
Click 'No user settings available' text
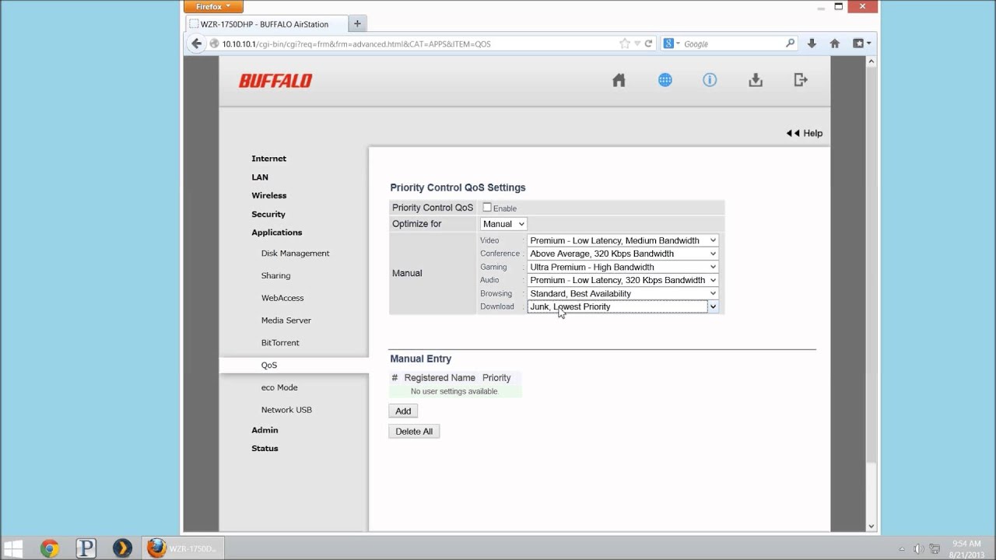(x=454, y=391)
